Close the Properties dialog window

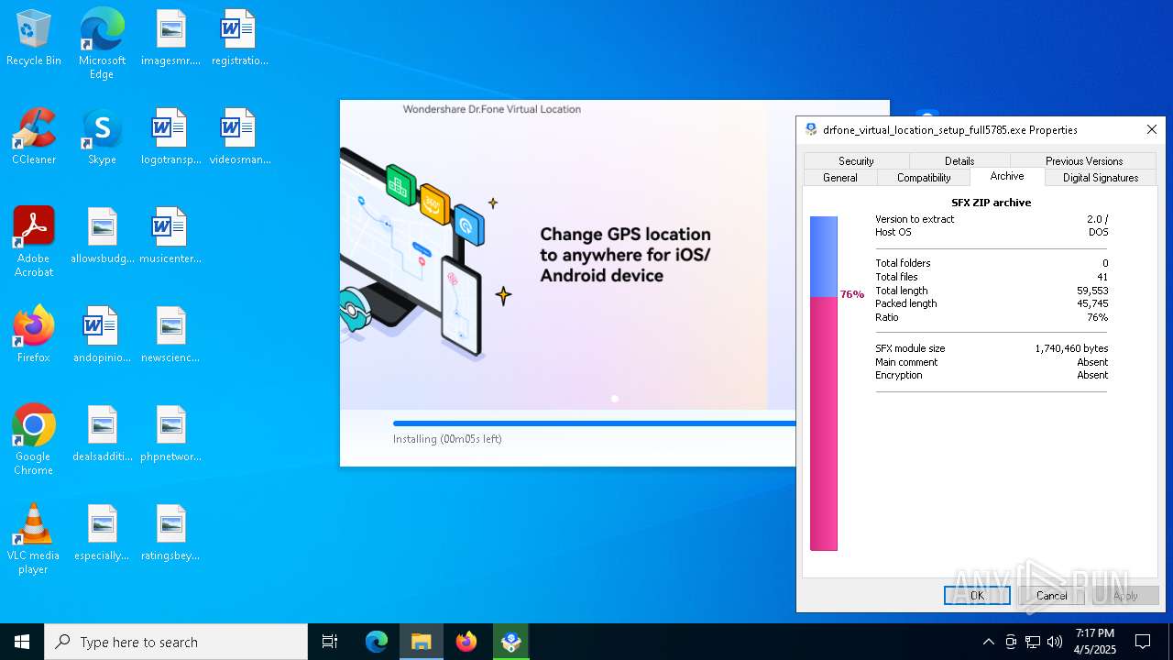click(x=1152, y=129)
